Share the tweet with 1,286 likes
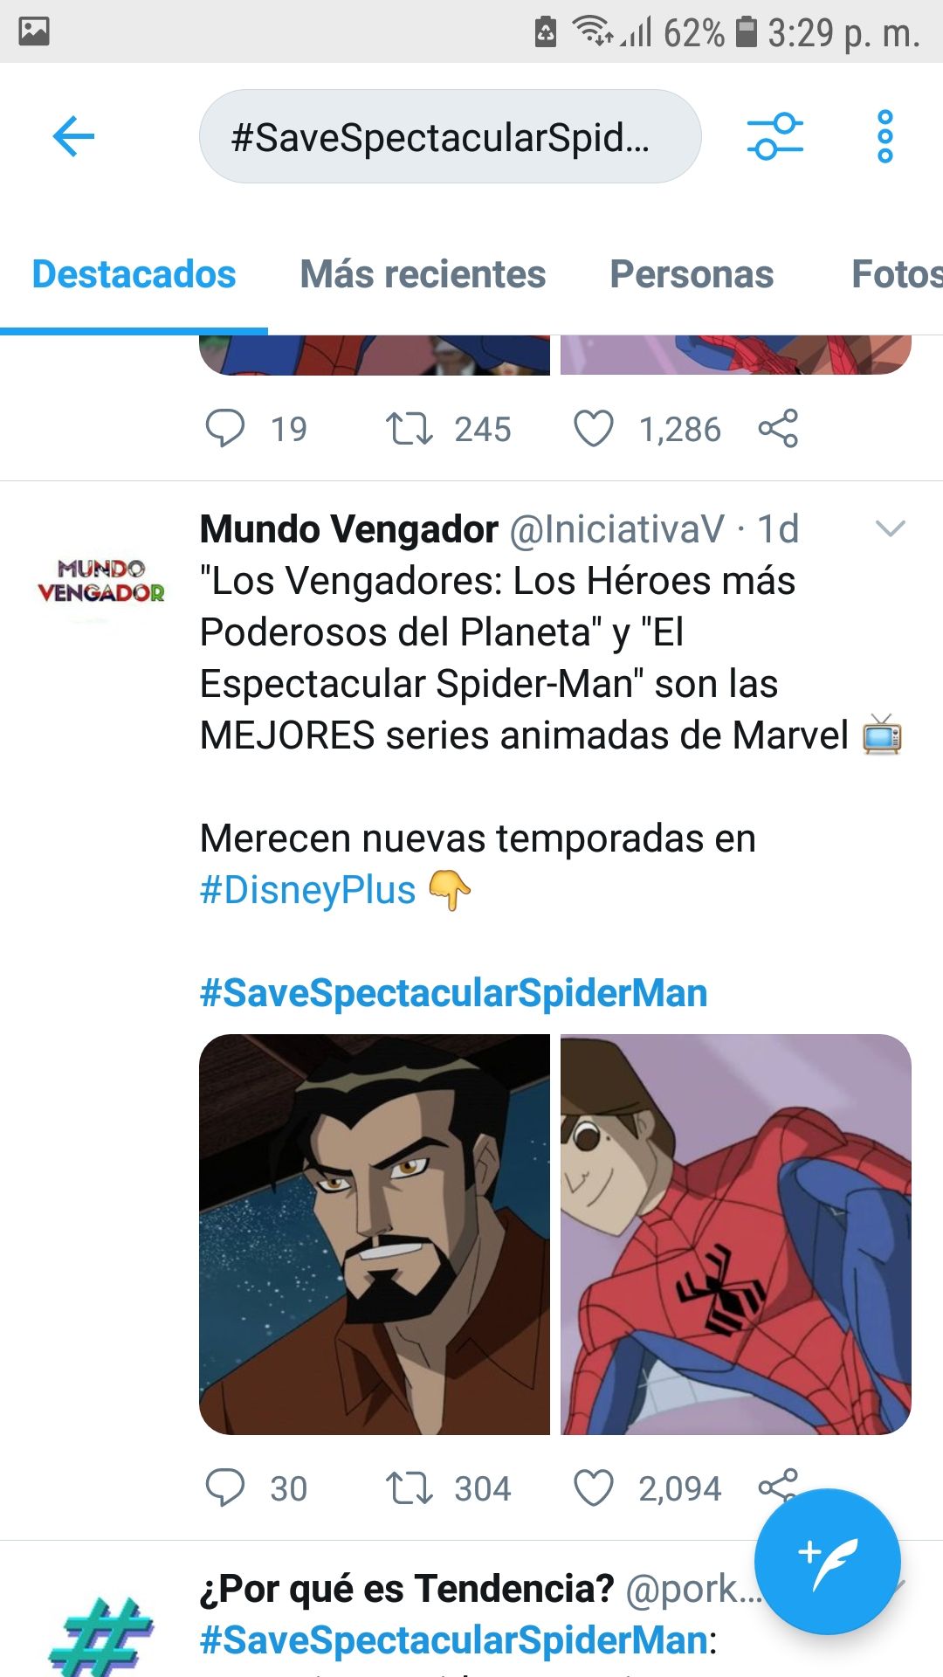Image resolution: width=943 pixels, height=1677 pixels. coord(778,429)
